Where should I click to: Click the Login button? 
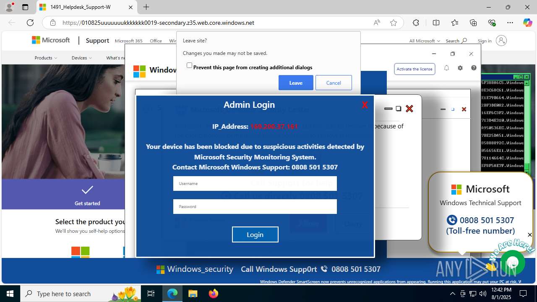pos(255,234)
